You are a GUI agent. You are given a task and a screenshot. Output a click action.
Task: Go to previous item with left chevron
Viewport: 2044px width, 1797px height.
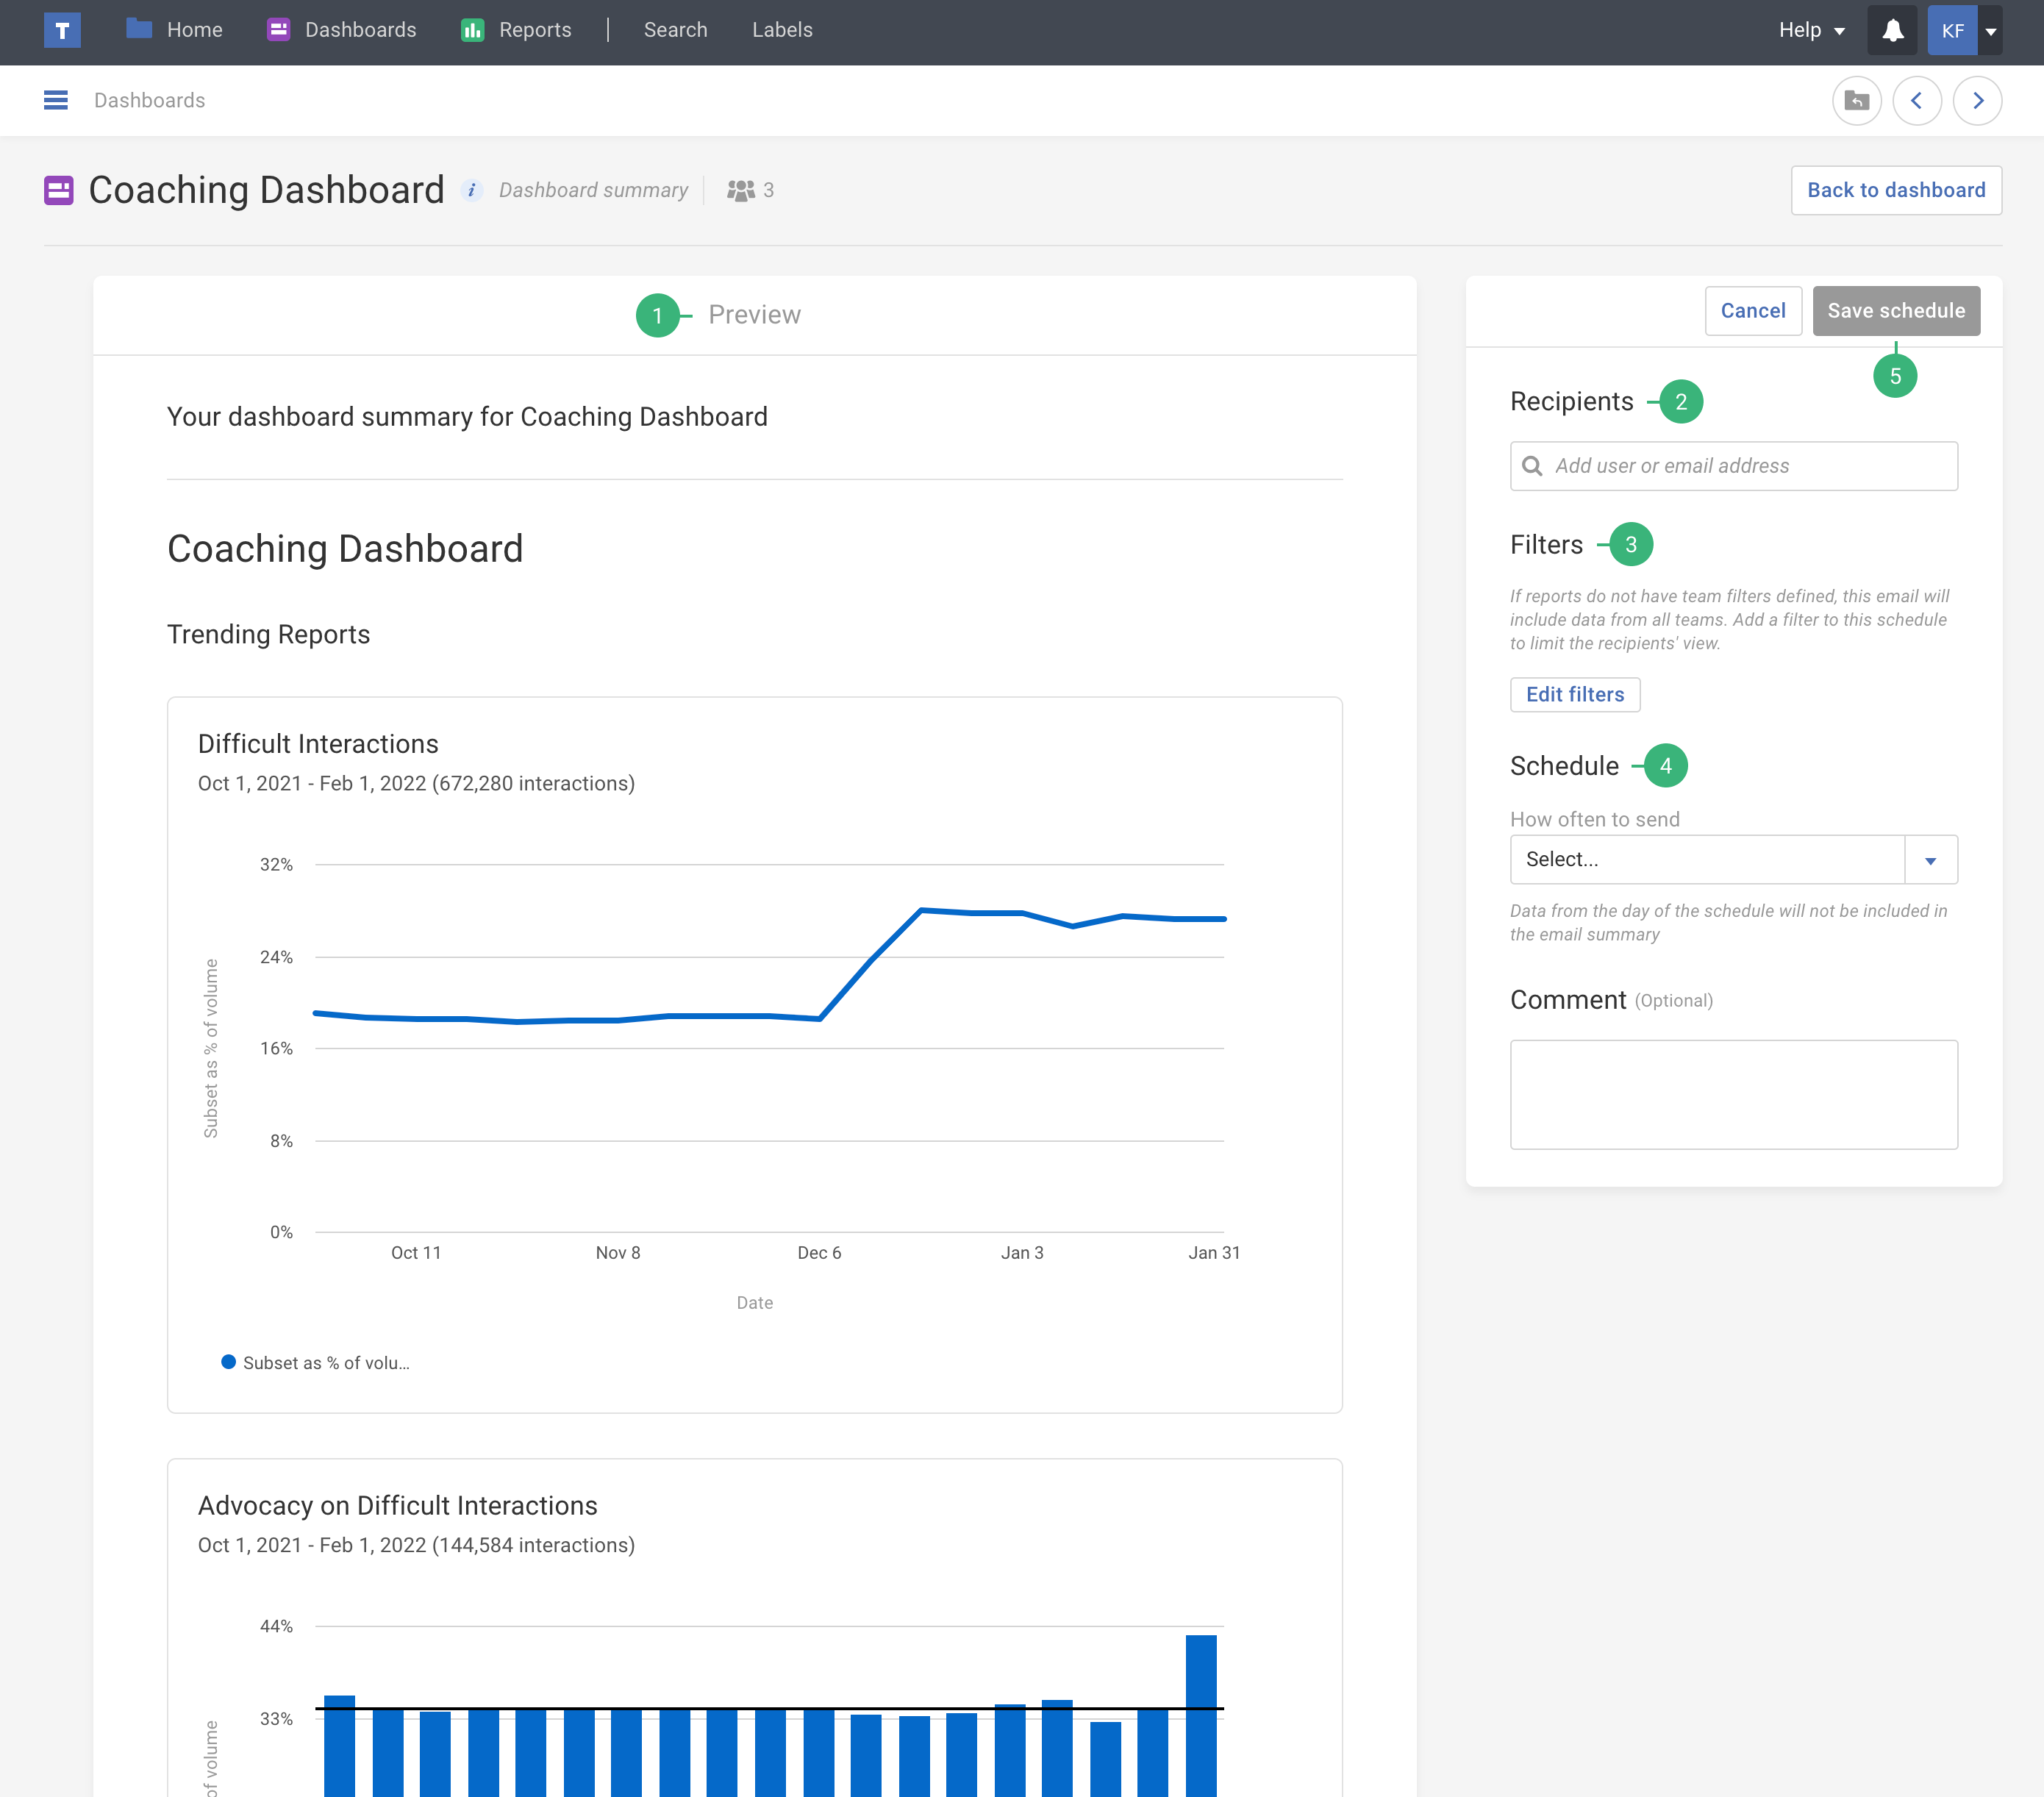[1916, 100]
